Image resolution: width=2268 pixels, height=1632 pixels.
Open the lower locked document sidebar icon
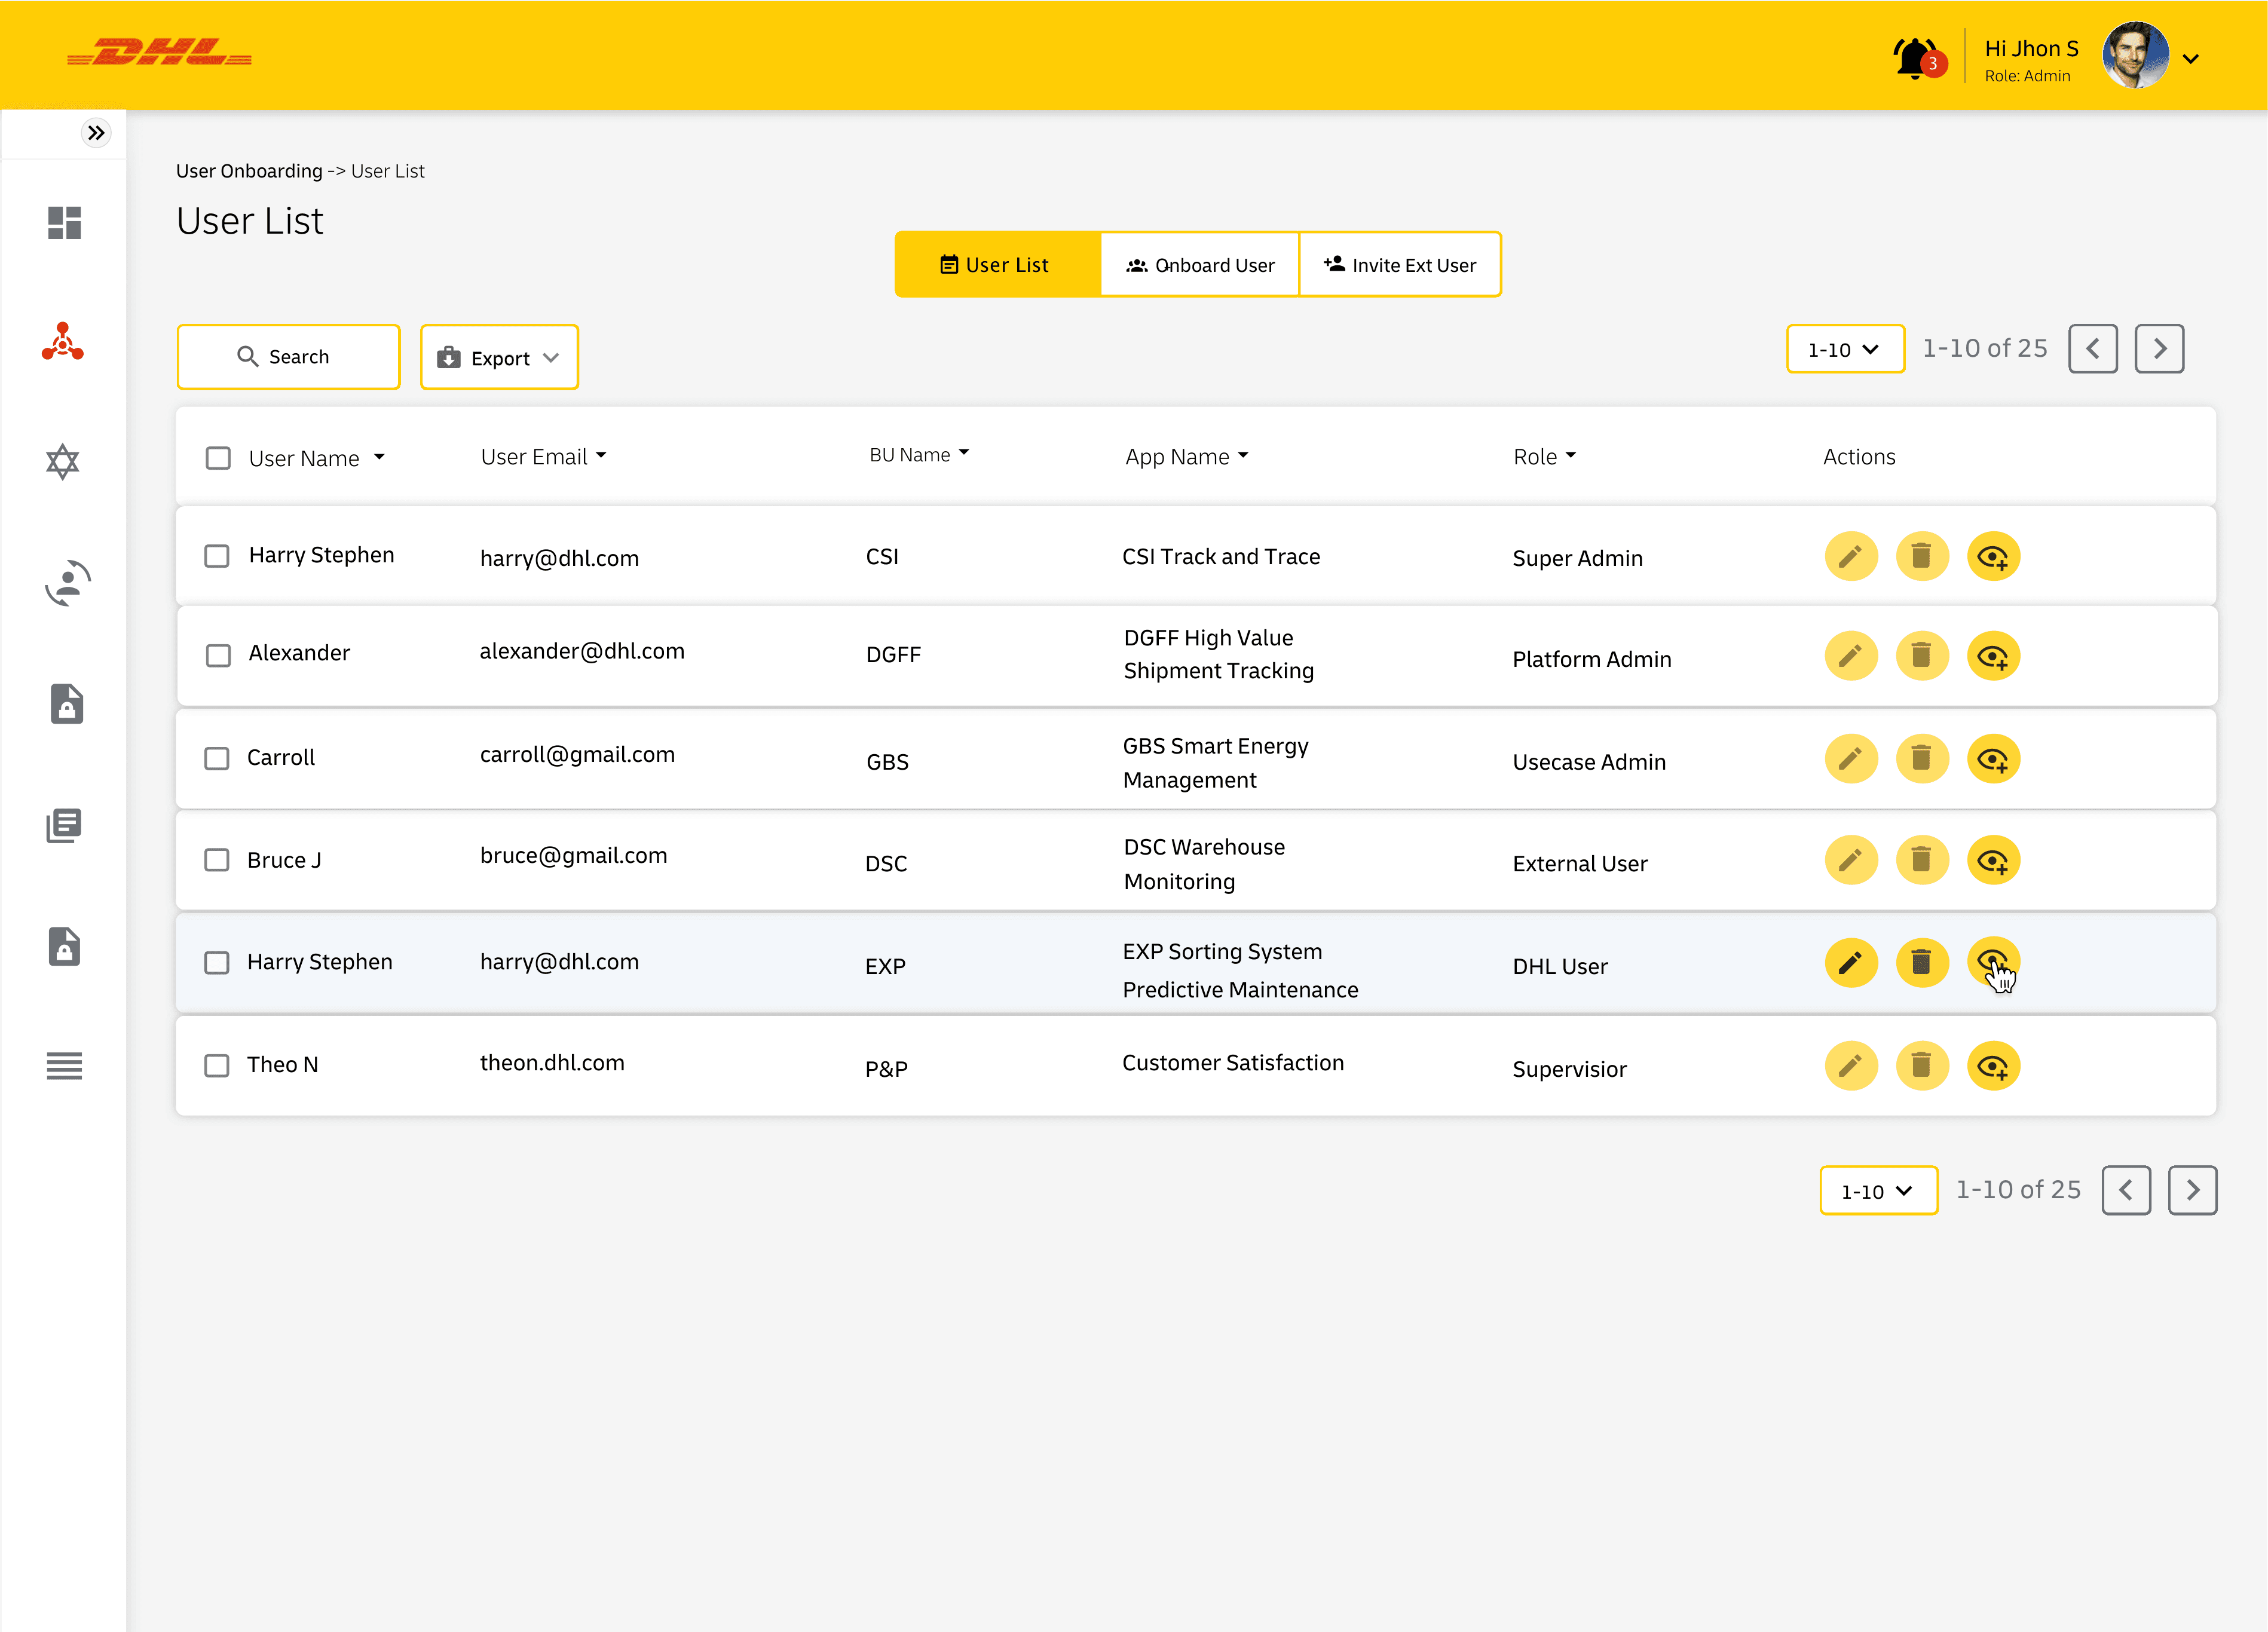click(65, 946)
